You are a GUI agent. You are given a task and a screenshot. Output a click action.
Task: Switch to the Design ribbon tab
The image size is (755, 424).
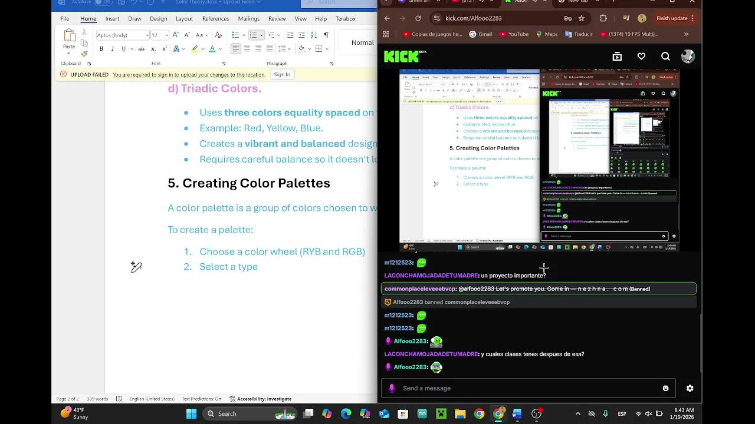158,19
